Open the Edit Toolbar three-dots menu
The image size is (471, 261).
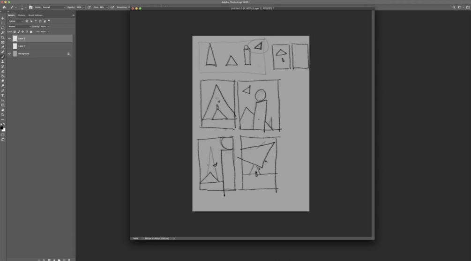pyautogui.click(x=3, y=119)
